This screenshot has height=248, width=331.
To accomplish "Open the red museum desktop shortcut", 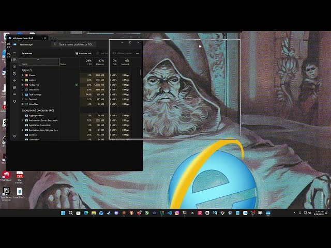I will pos(6,176).
